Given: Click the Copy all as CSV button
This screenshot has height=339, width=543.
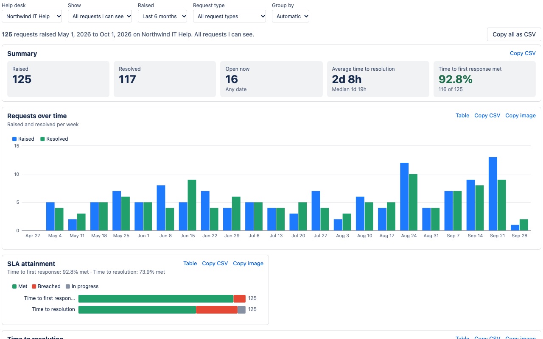Looking at the screenshot, I should pos(514,34).
